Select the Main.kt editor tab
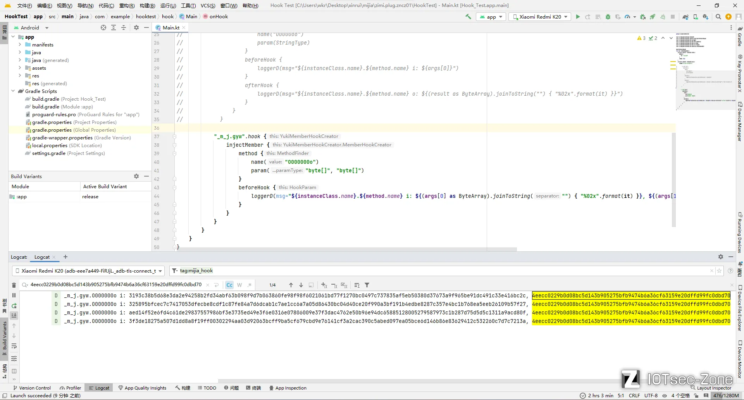Image resolution: width=744 pixels, height=400 pixels. [x=171, y=27]
